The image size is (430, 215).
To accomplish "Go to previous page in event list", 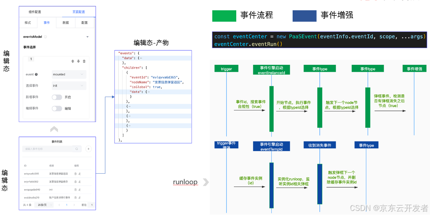I will click(x=59, y=205).
